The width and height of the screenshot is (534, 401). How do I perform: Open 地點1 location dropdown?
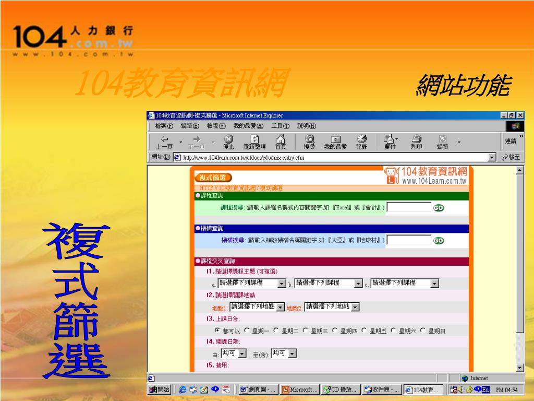pos(257,307)
